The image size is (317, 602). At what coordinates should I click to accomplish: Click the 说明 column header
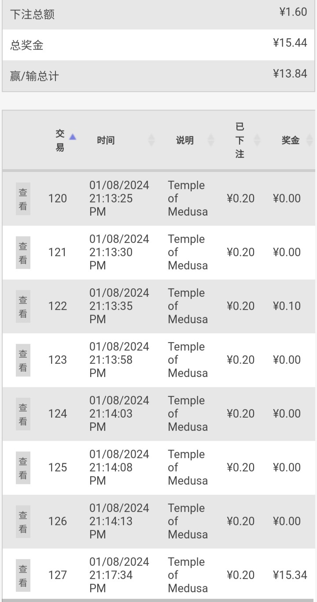click(185, 140)
